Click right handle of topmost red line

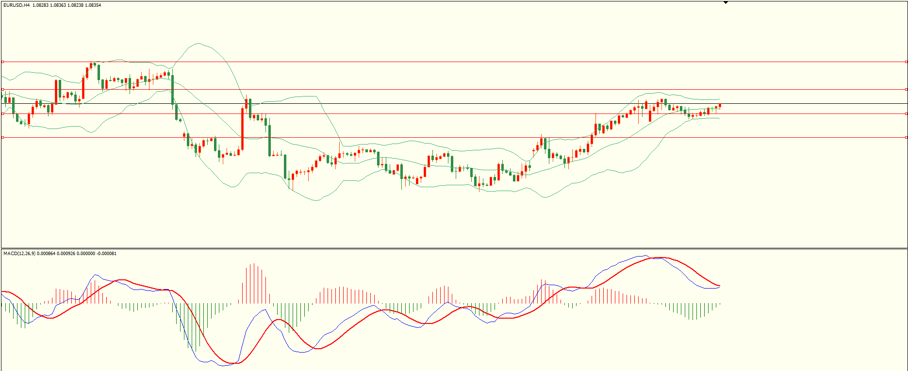click(x=906, y=62)
